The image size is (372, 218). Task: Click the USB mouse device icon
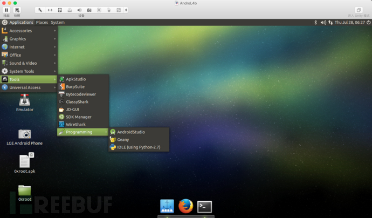pyautogui.click(x=109, y=10)
